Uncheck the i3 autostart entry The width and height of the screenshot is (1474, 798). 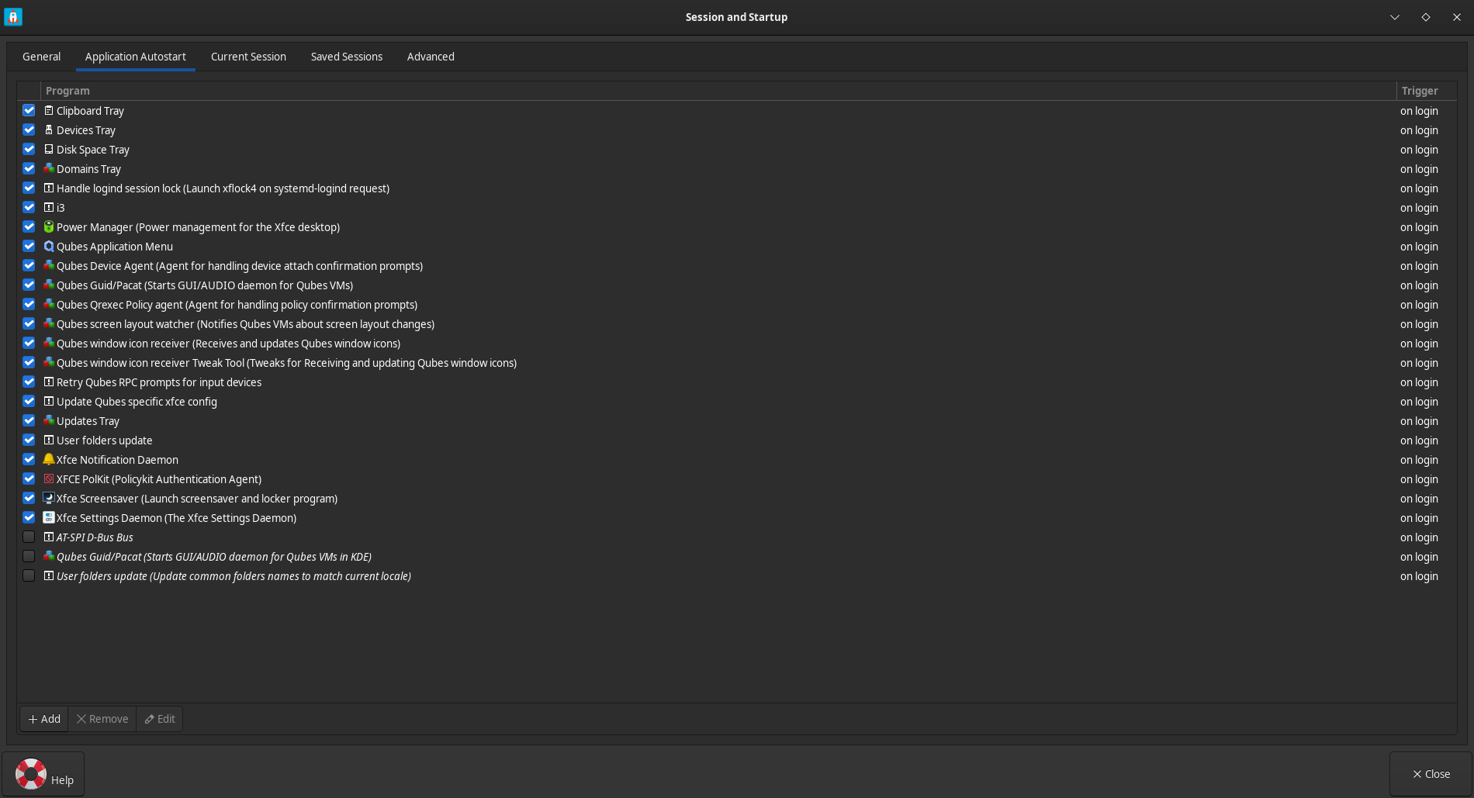[29, 207]
